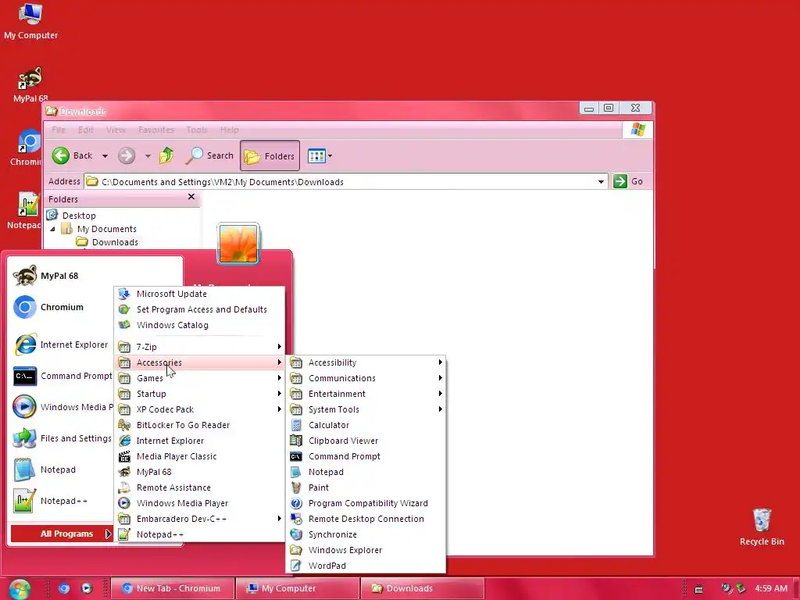Switch to My Computer taskbar button
800x600 pixels.
coord(298,588)
